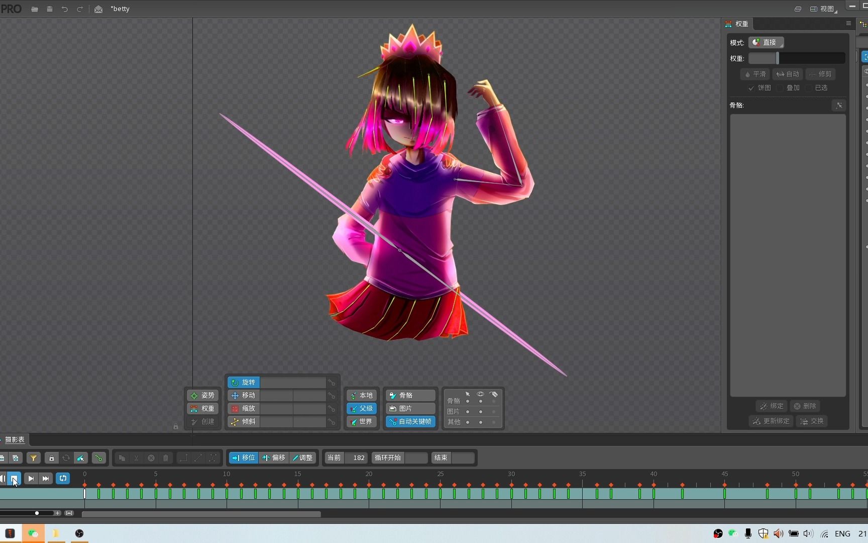Click the envelope icon beside the betty title

[98, 9]
